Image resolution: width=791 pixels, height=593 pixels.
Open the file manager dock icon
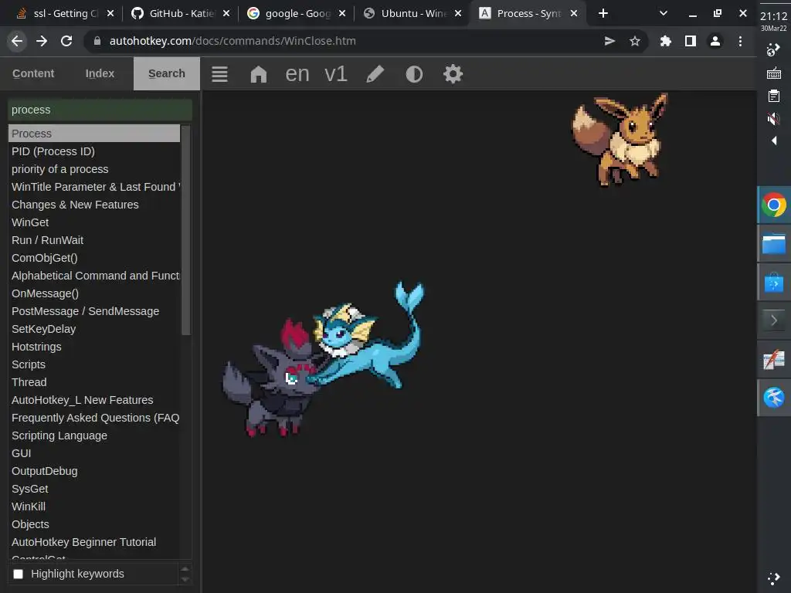[x=774, y=244]
